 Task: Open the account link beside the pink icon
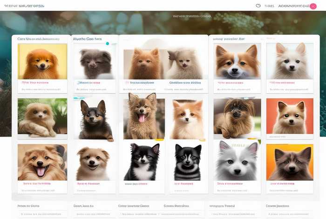pyautogui.click(x=293, y=6)
